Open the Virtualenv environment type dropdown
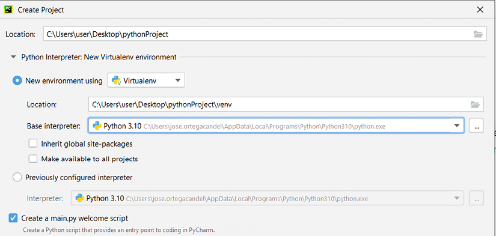Viewport: 496px width, 236px height. (146, 80)
